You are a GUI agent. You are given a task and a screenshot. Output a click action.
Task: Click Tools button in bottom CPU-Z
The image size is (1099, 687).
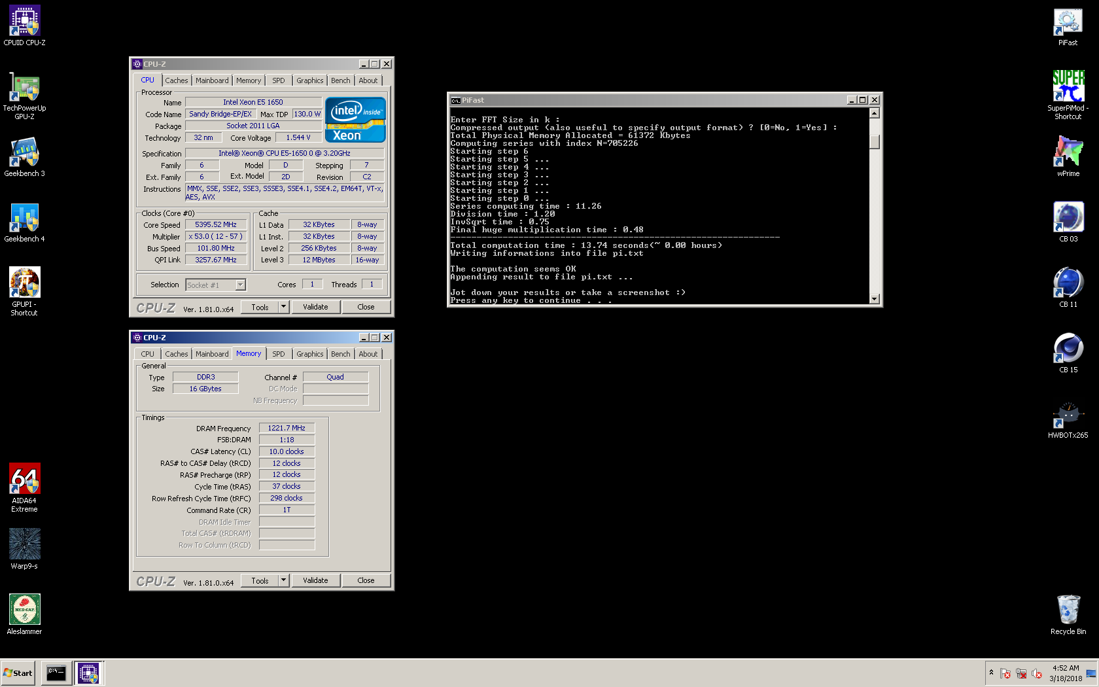tap(260, 580)
